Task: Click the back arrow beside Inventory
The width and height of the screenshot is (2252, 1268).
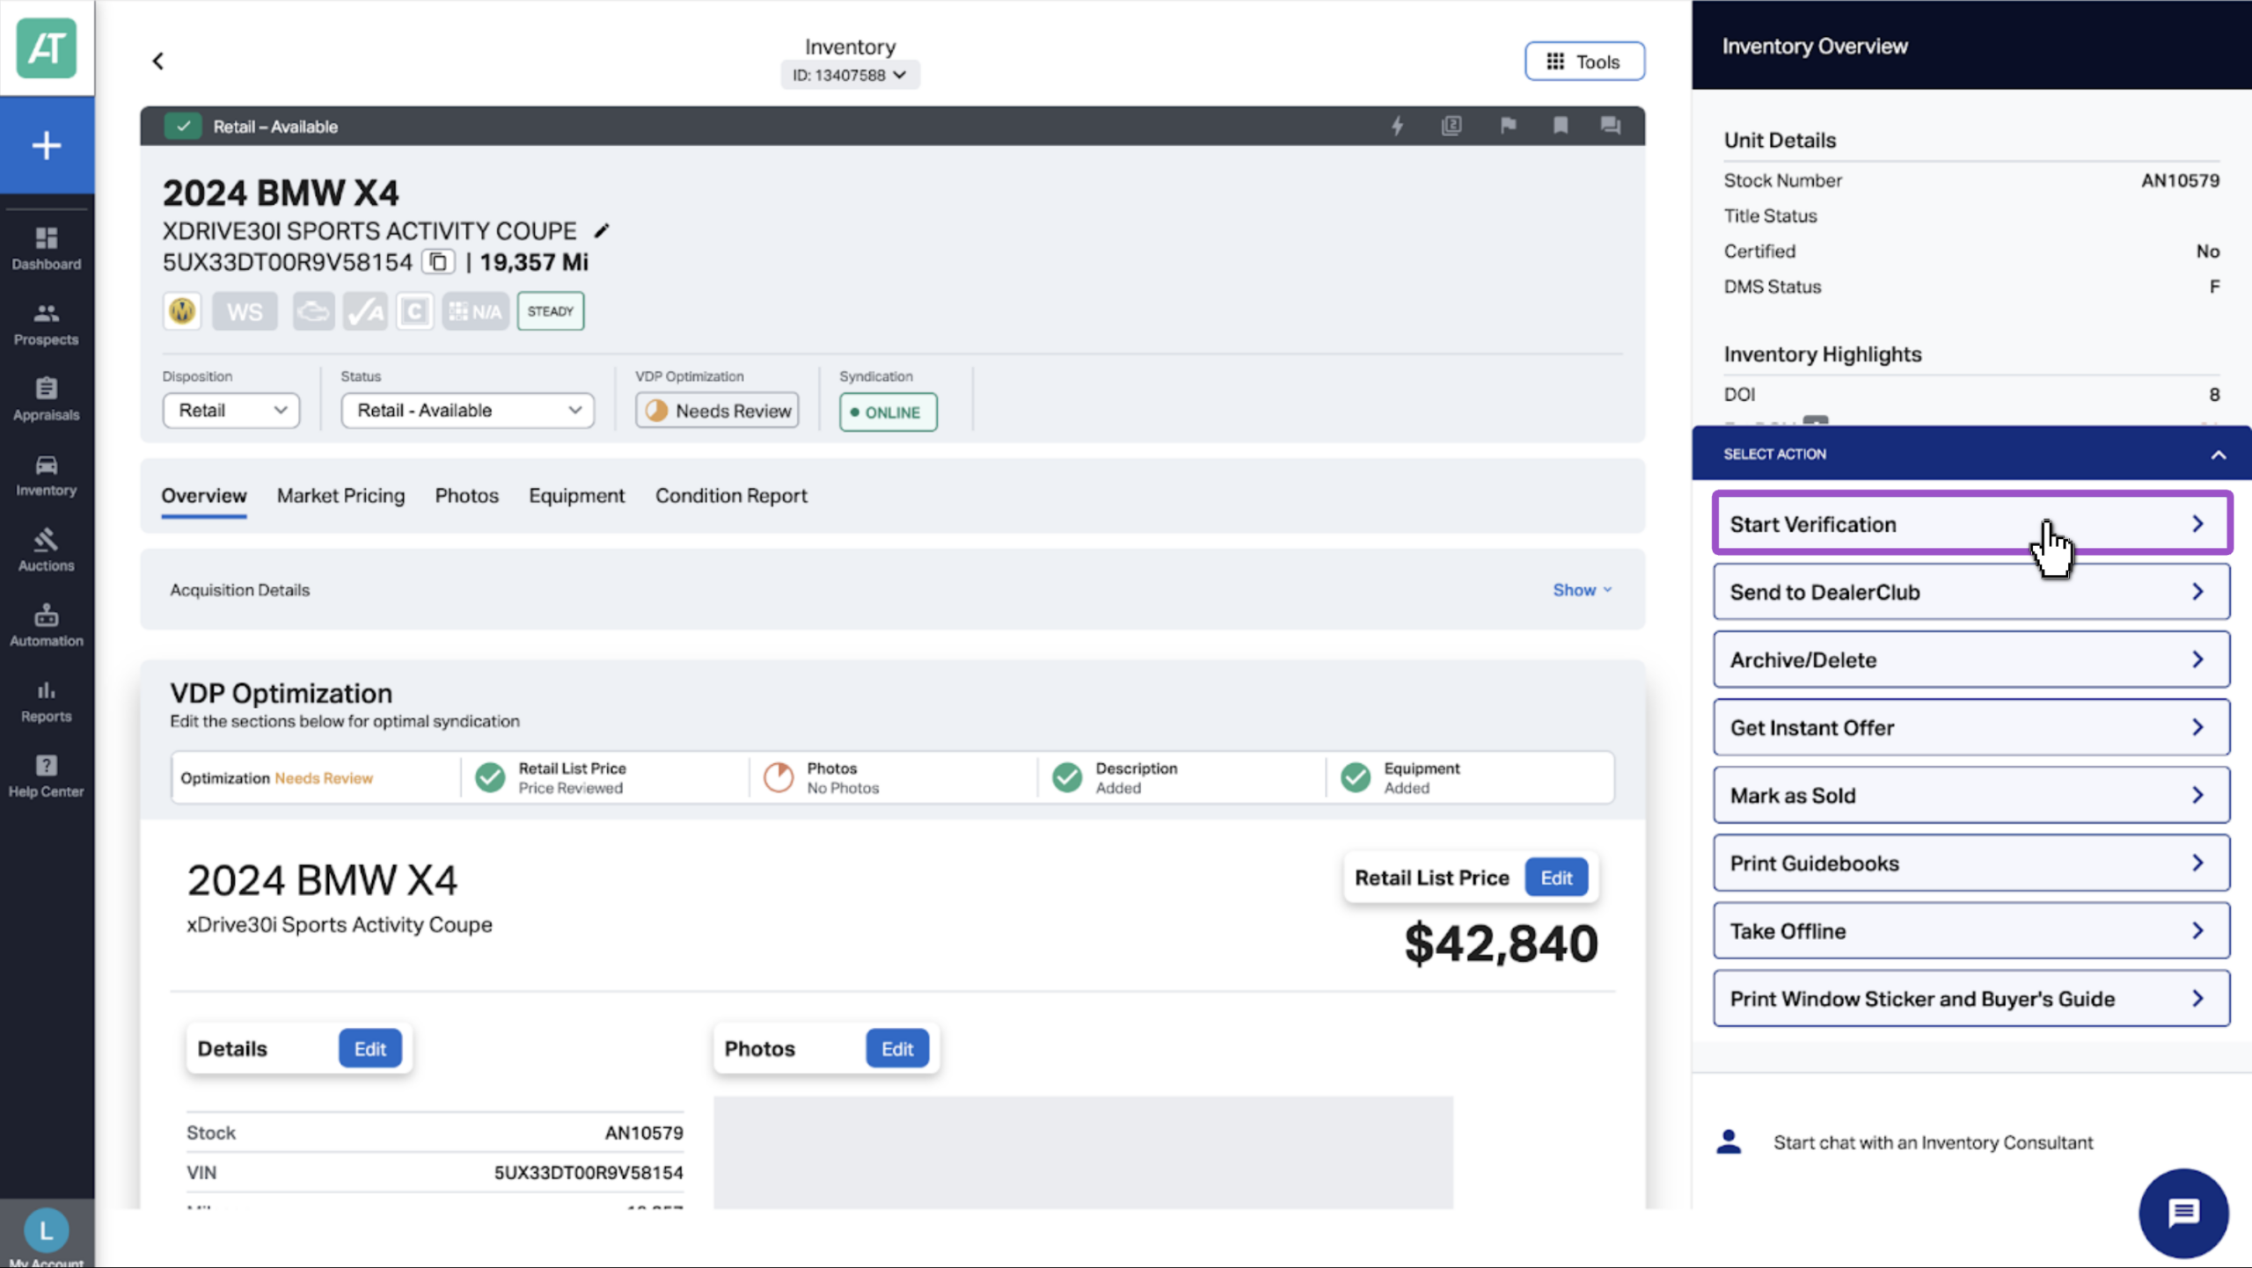Action: click(x=158, y=61)
